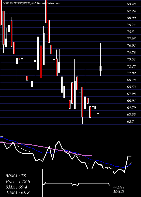Click the 69.78 price axis label
Viewport: 141px width, 197px height.
(x=131, y=80)
